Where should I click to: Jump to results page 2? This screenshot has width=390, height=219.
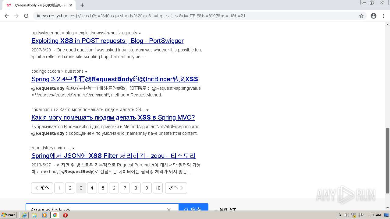coord(70,188)
